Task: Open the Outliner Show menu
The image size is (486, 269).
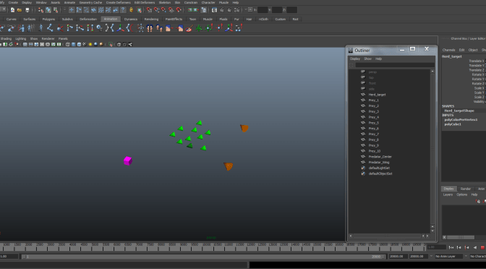Action: click(x=367, y=59)
